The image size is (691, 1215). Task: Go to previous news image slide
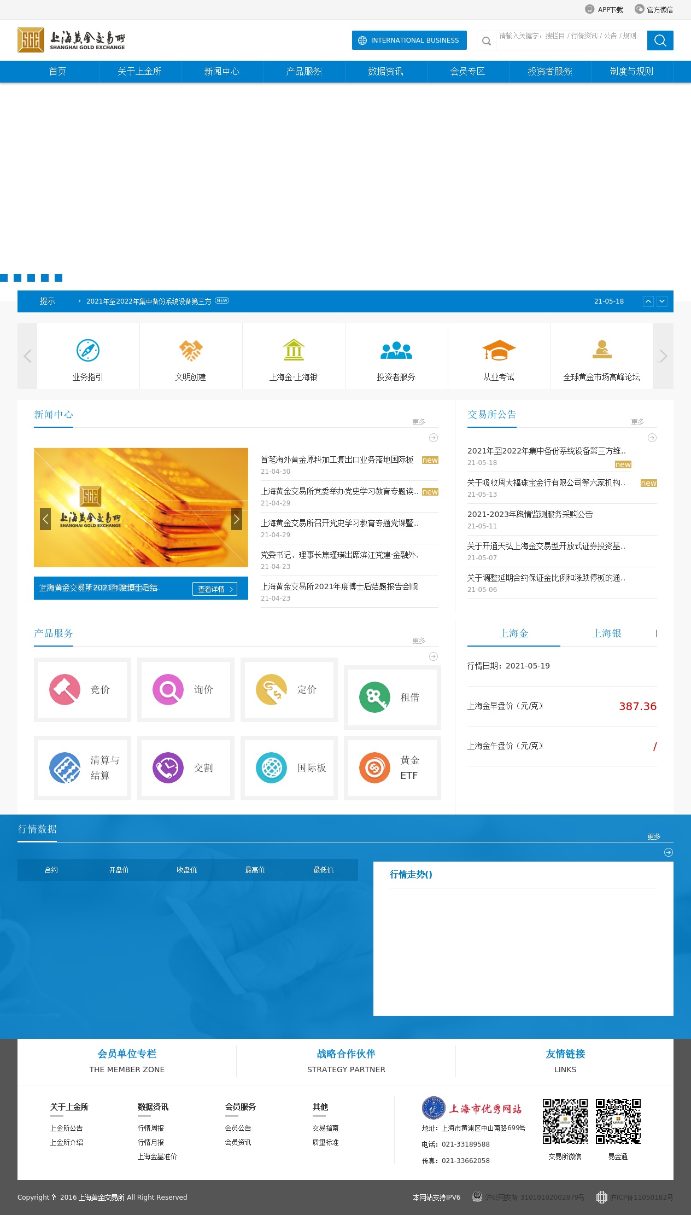(45, 519)
